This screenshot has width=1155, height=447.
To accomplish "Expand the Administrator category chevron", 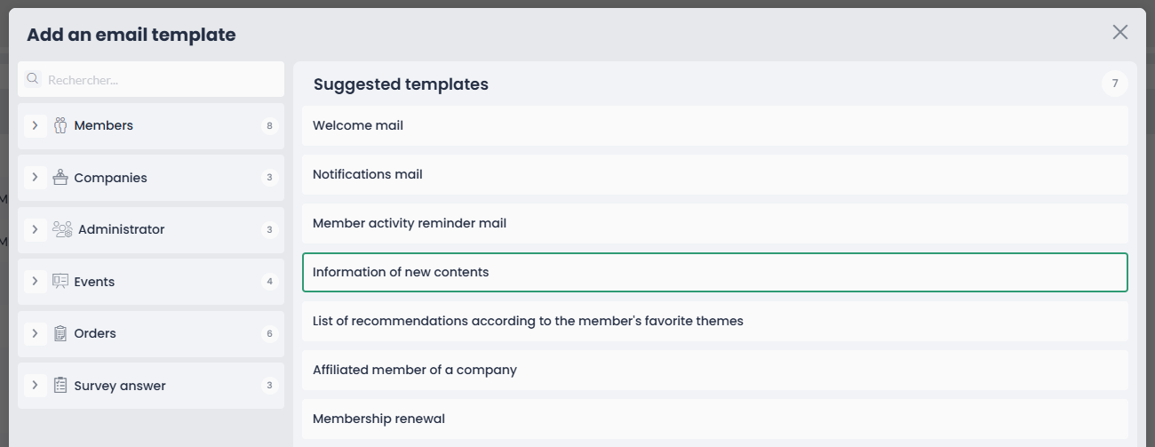I will 35,229.
